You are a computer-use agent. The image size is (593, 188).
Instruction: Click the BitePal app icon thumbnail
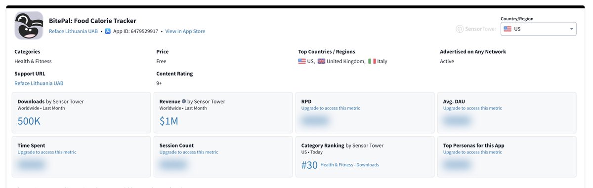(x=29, y=26)
